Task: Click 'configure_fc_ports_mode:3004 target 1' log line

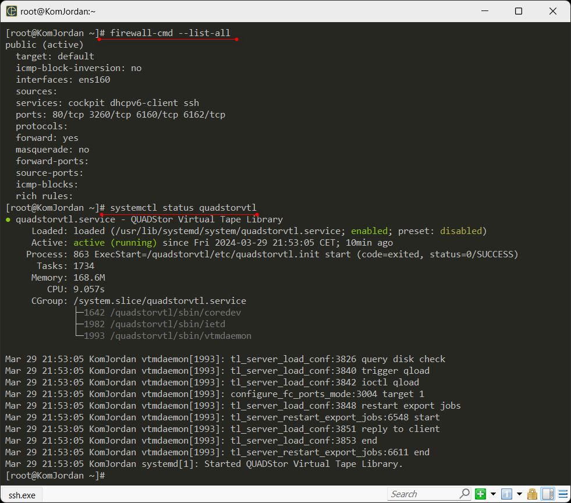Action: (x=215, y=394)
